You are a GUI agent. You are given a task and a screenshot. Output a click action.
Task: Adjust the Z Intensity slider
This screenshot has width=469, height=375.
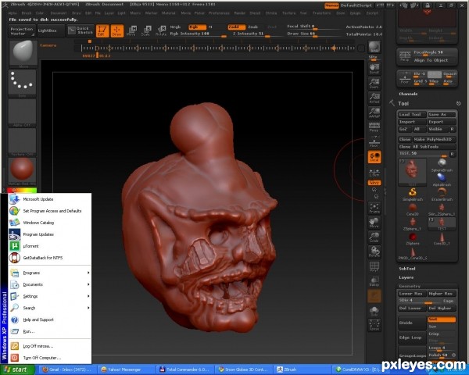[x=256, y=34]
